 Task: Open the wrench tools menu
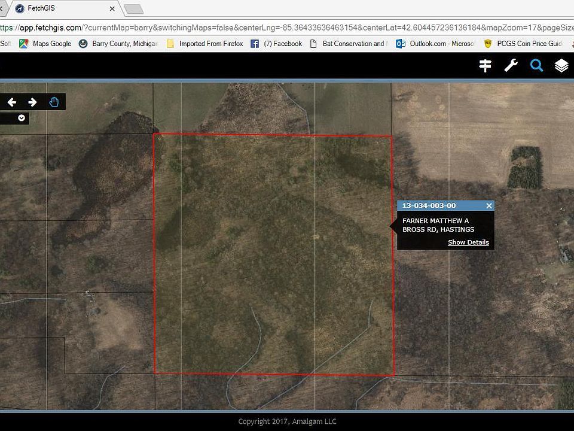(x=511, y=66)
